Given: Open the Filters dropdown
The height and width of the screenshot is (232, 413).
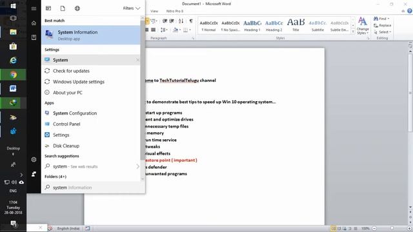Looking at the screenshot, I should click(x=132, y=8).
